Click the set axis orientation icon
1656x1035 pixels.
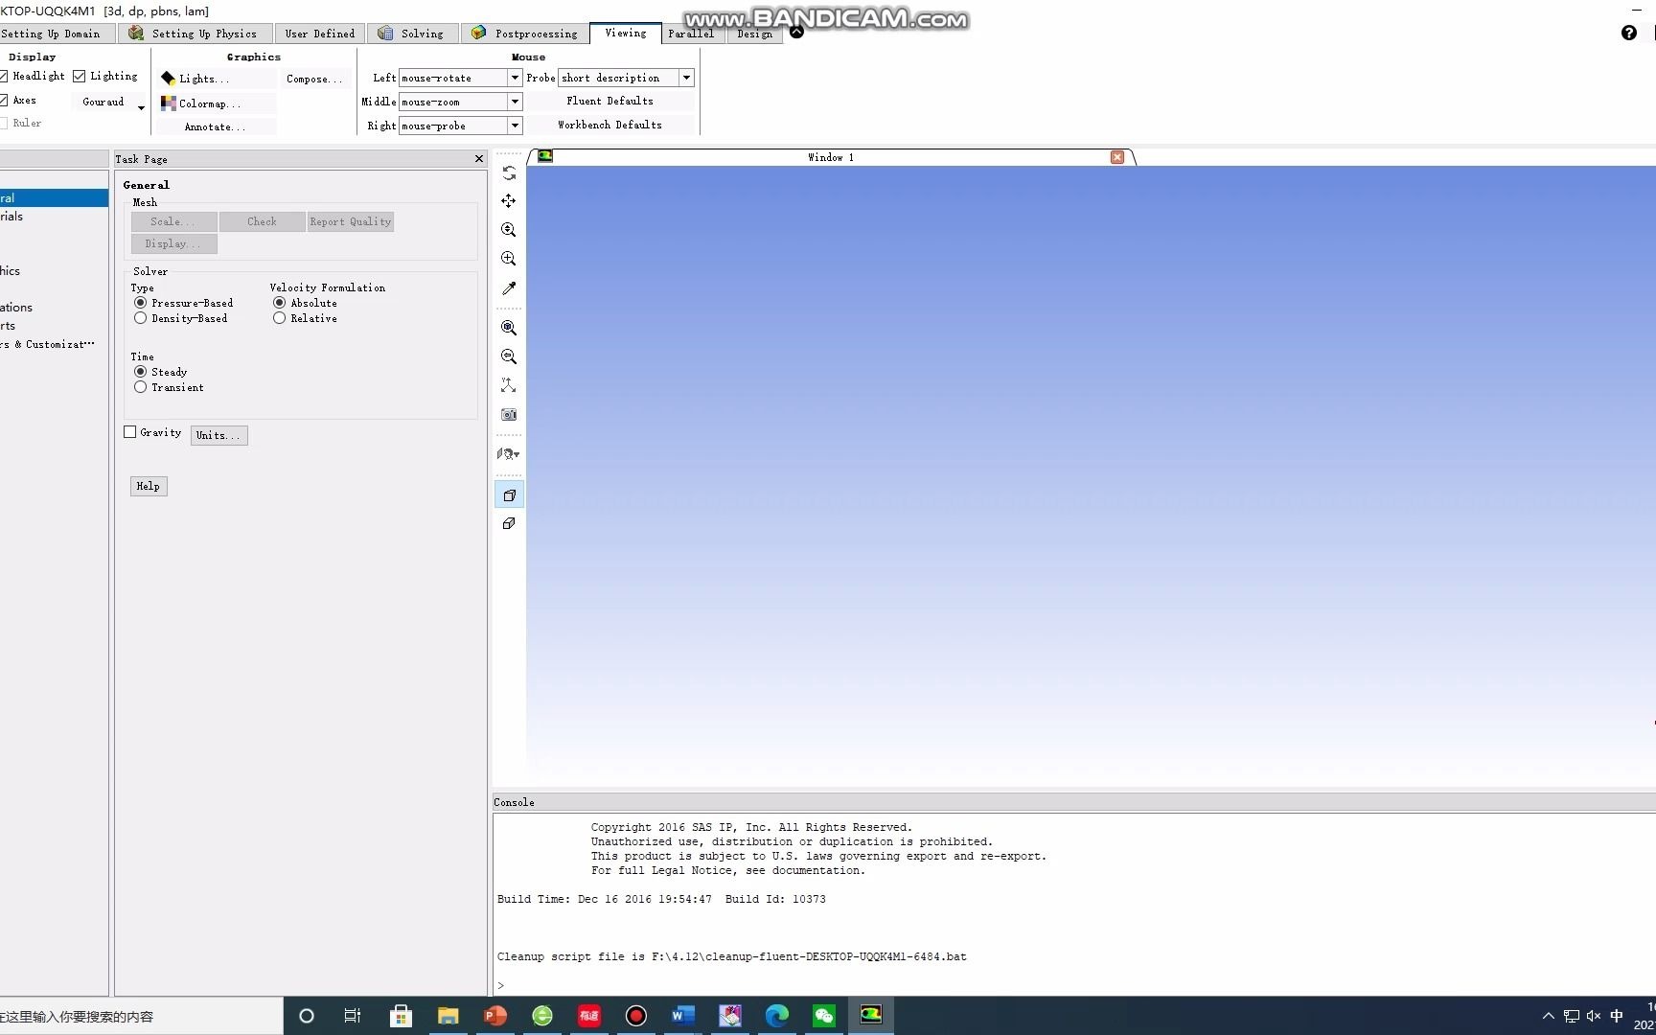click(x=509, y=385)
